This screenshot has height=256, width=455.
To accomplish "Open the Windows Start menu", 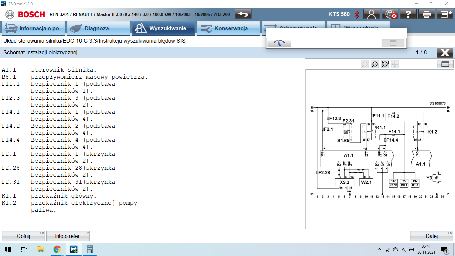I will [8, 249].
